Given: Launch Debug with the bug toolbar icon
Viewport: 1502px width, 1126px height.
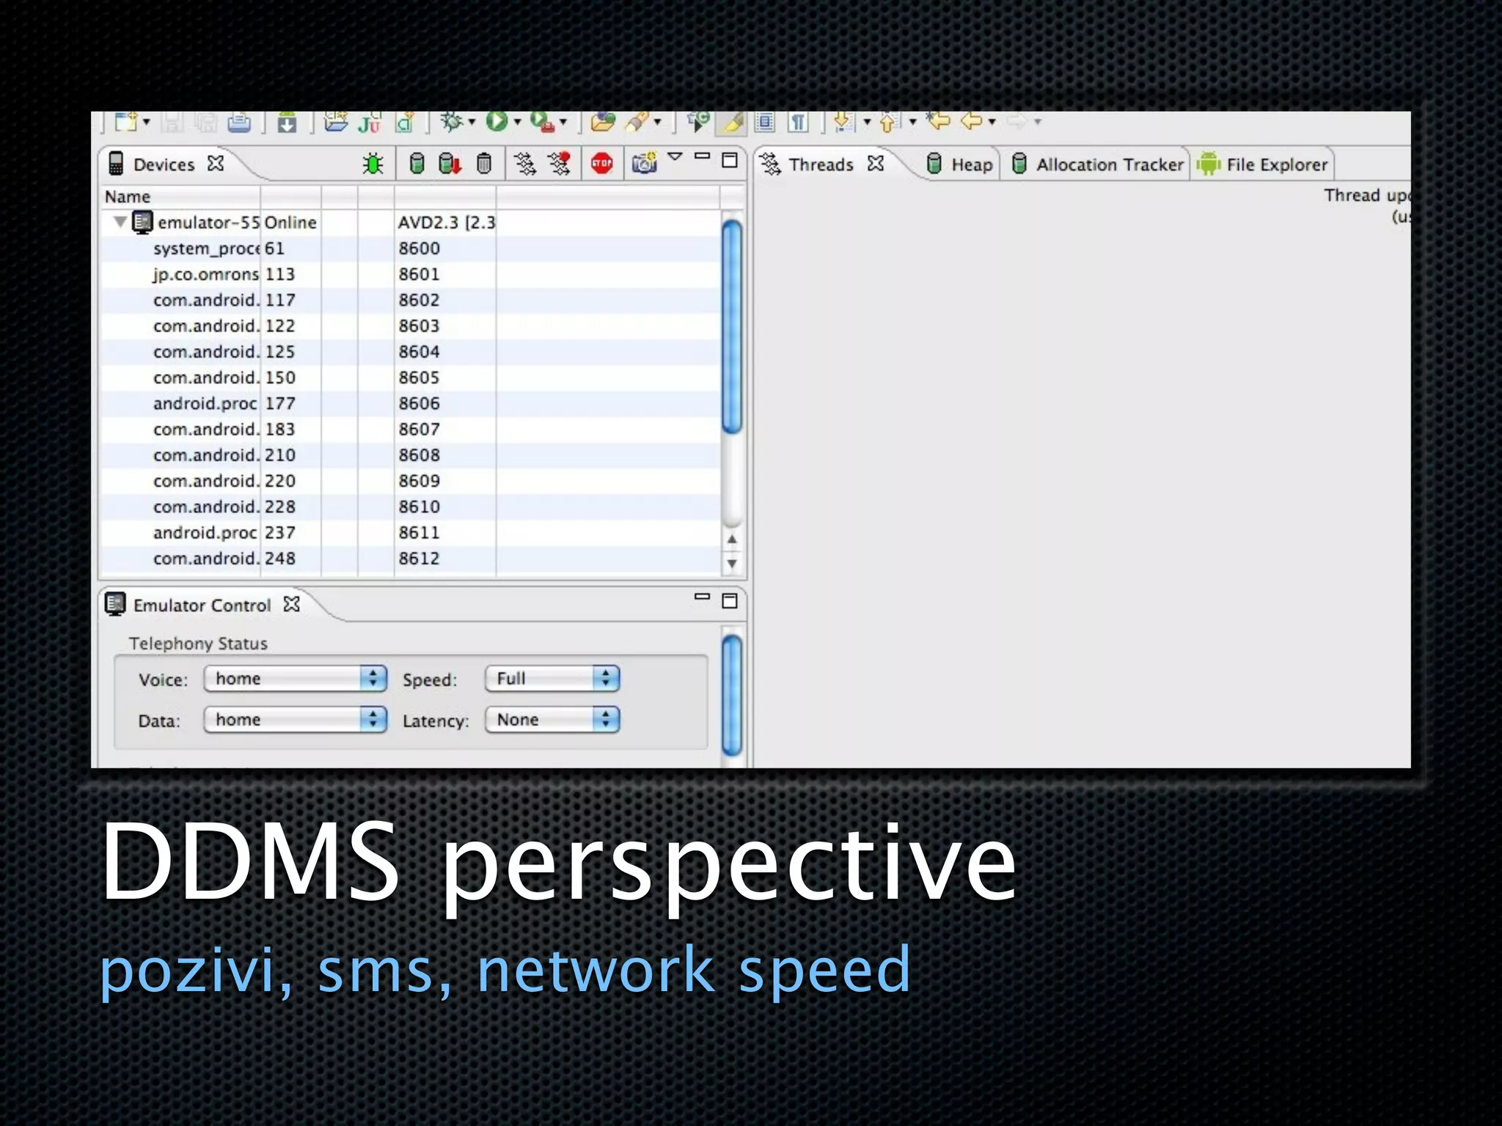Looking at the screenshot, I should point(451,122).
